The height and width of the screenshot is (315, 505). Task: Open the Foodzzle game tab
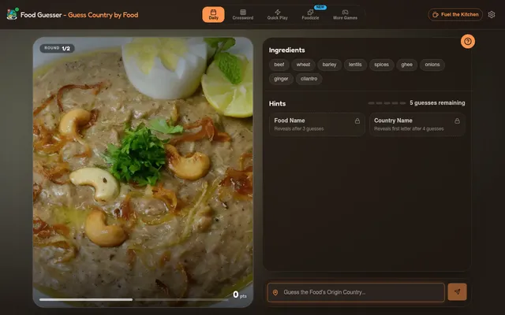coord(310,15)
